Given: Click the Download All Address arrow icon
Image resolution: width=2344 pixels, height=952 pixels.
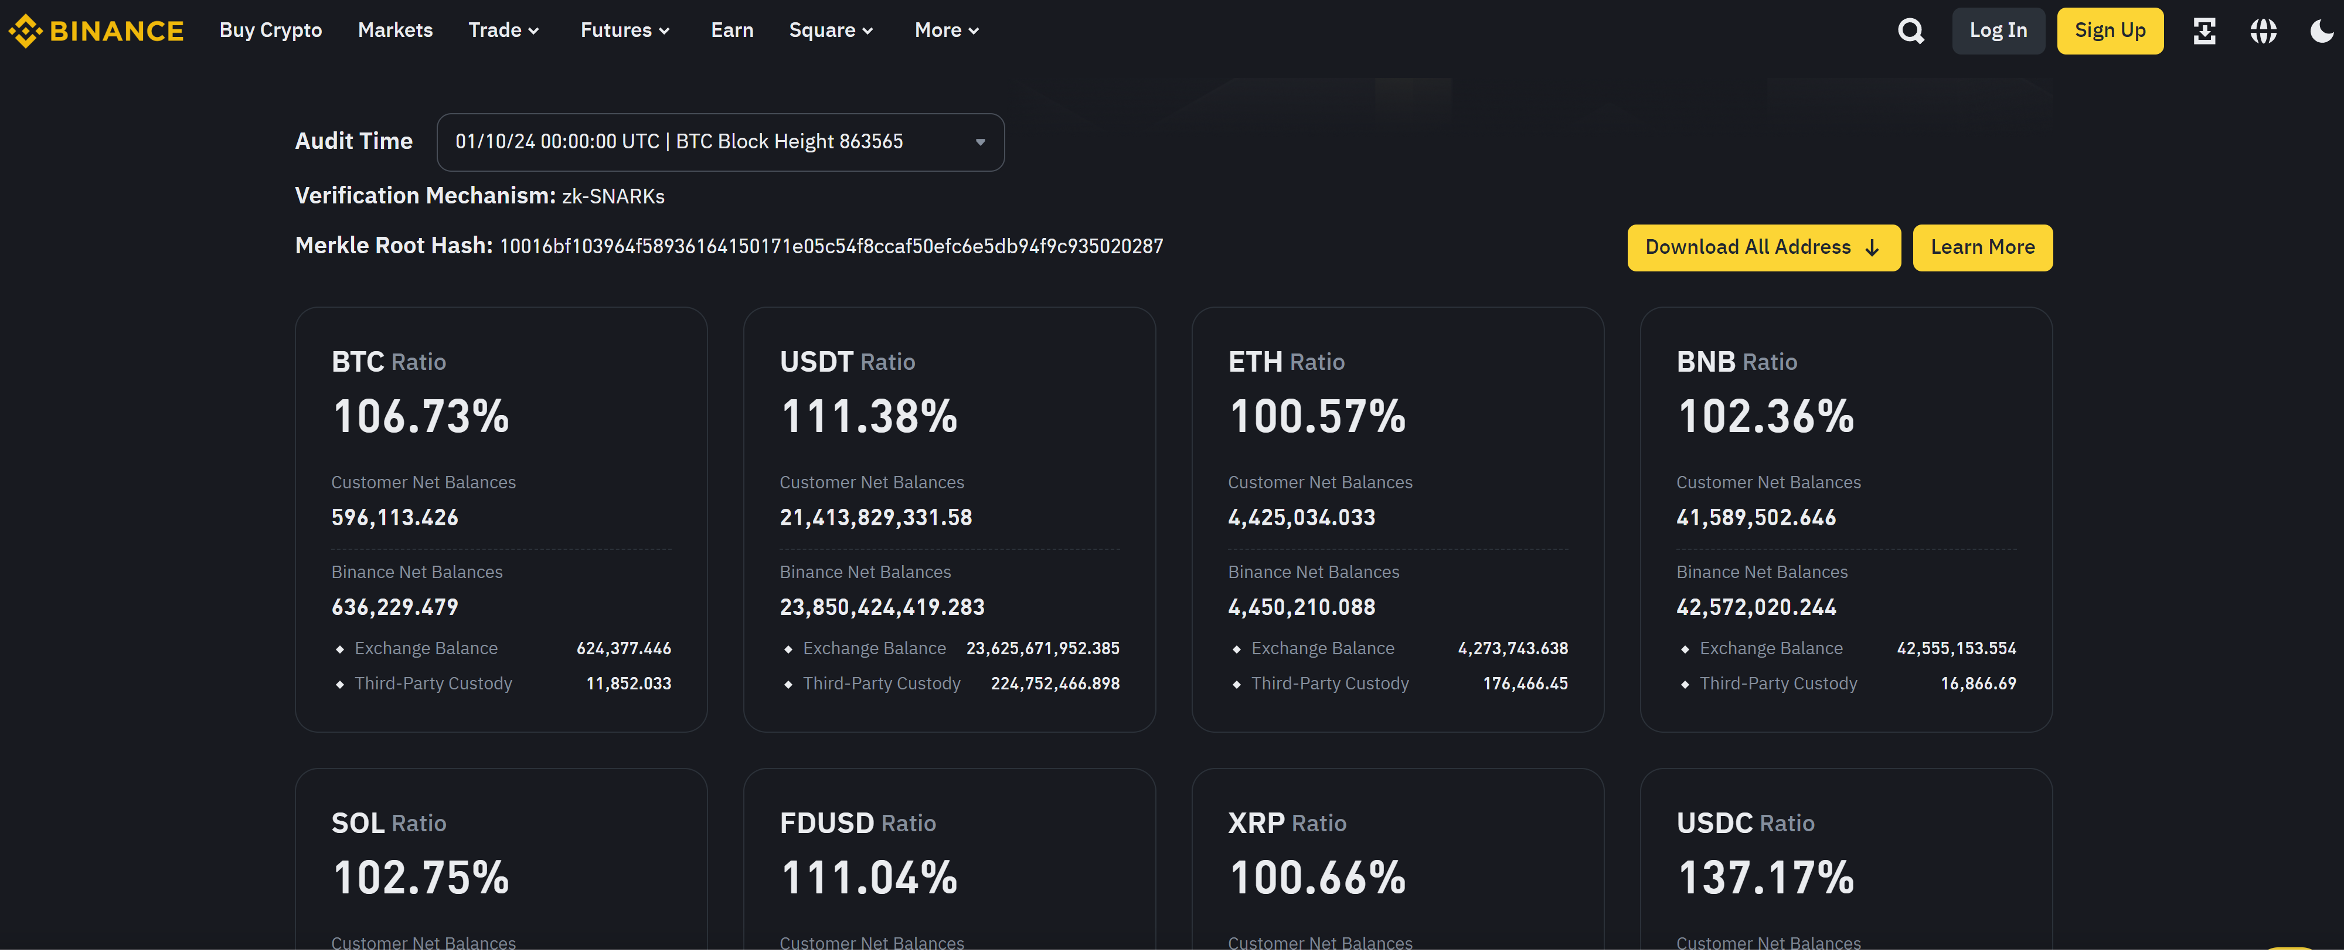Looking at the screenshot, I should (x=1872, y=249).
